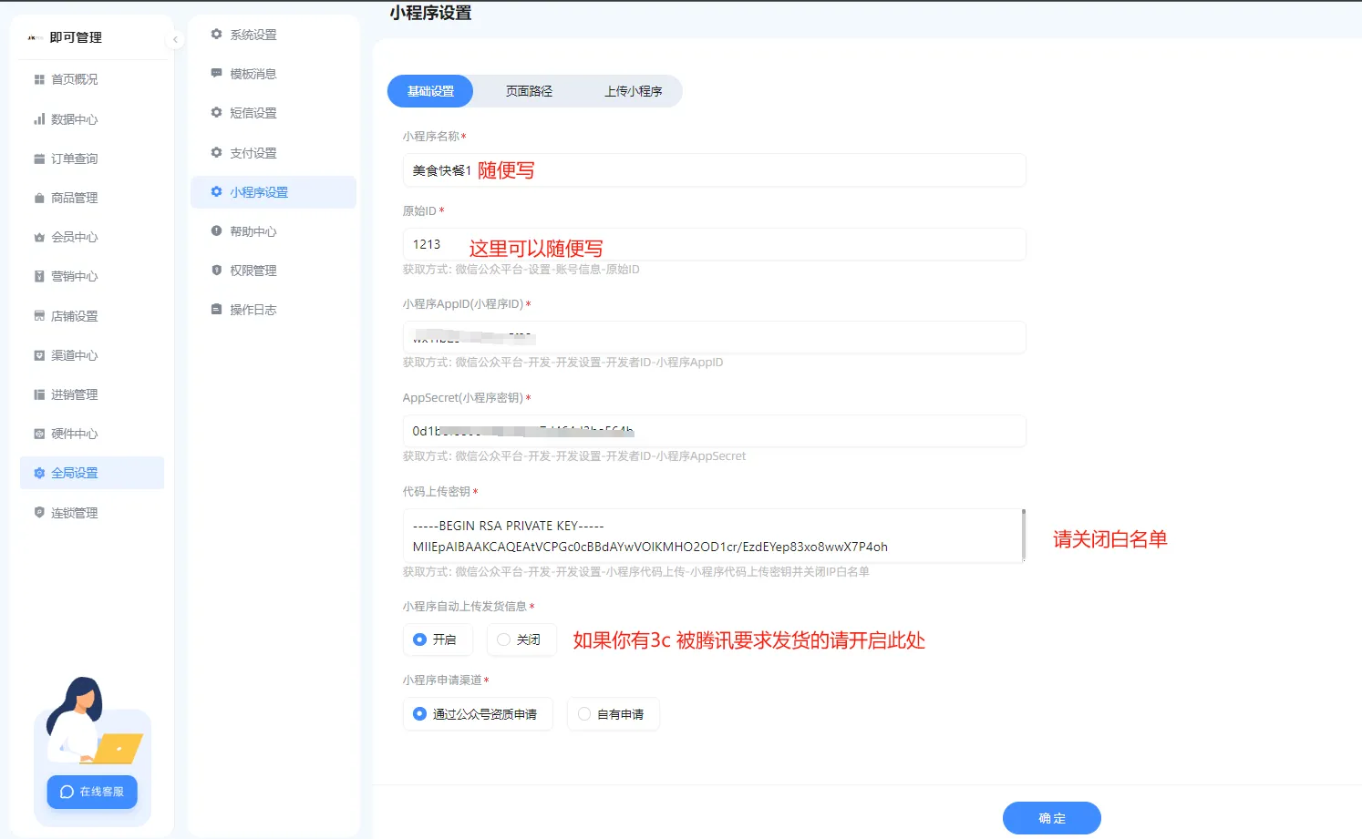The height and width of the screenshot is (839, 1362).
Task: Select 连锁管理 at the sidebar bottom
Action: (x=73, y=512)
